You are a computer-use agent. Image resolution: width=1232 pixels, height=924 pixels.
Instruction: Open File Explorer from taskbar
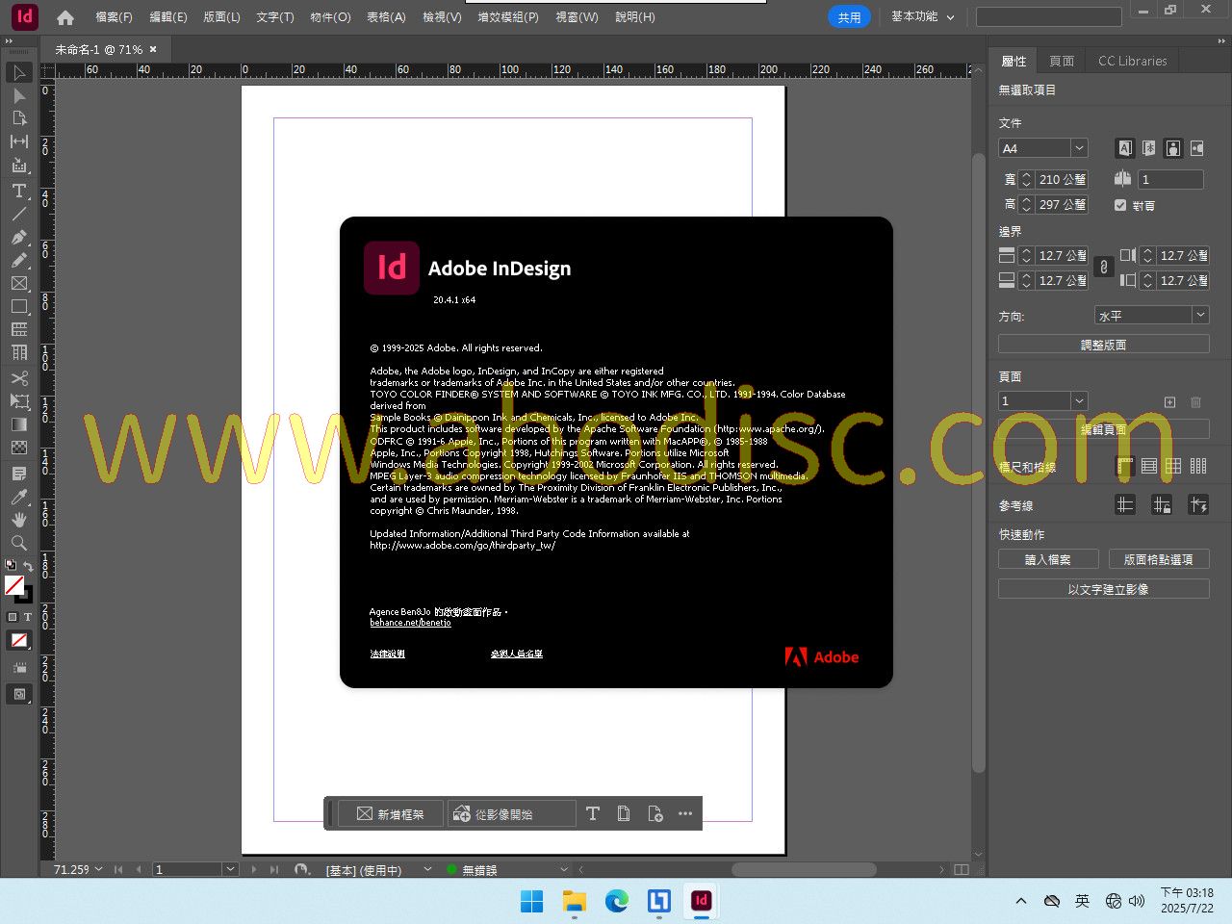pyautogui.click(x=575, y=901)
